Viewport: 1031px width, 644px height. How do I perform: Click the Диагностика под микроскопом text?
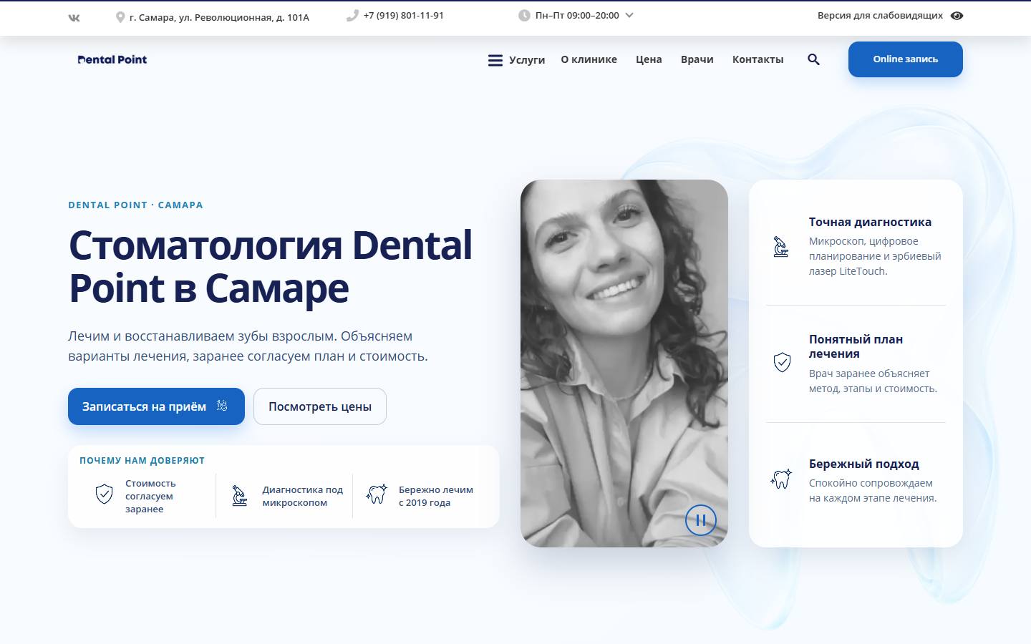click(x=302, y=496)
